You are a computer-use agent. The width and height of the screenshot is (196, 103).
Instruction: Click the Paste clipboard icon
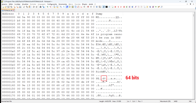tap(30, 7)
